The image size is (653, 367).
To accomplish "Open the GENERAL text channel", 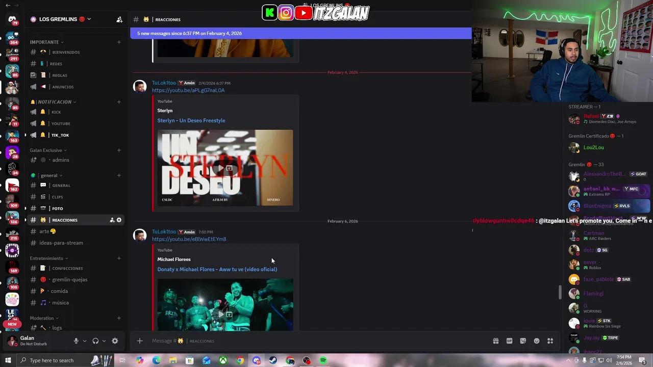I will pos(61,186).
